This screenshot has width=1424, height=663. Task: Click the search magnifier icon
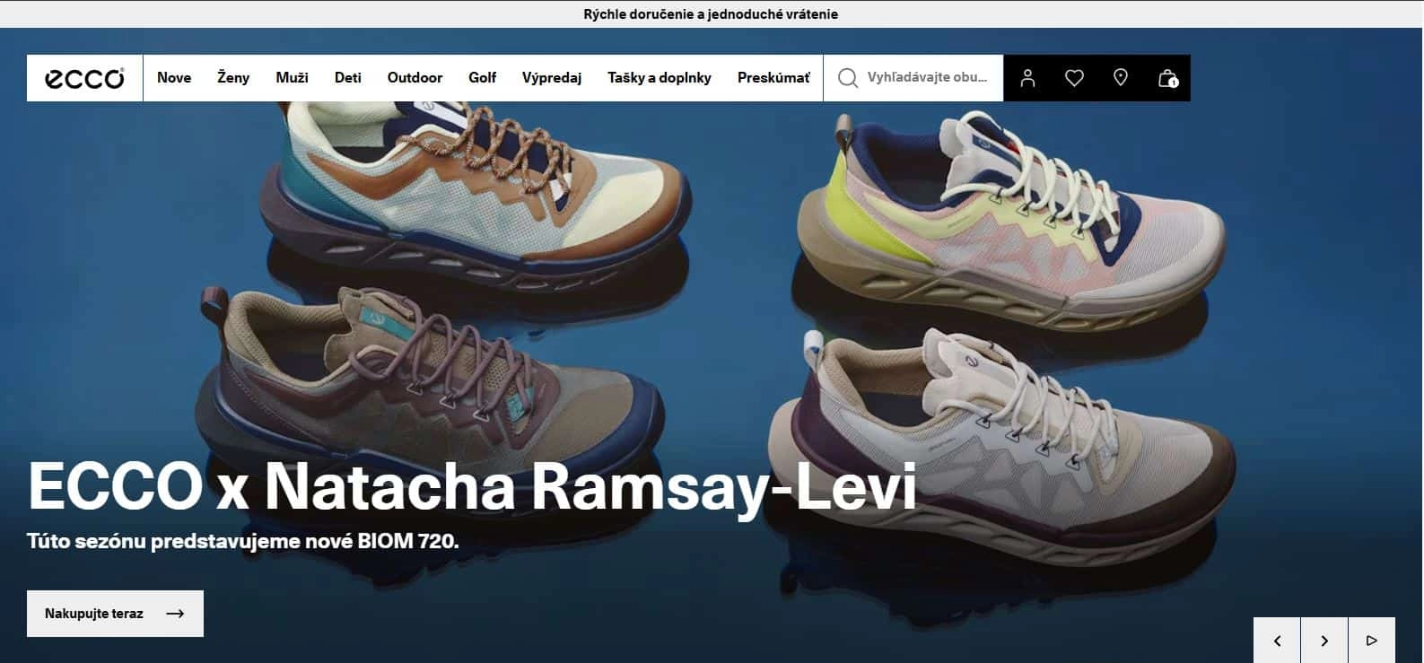[847, 78]
